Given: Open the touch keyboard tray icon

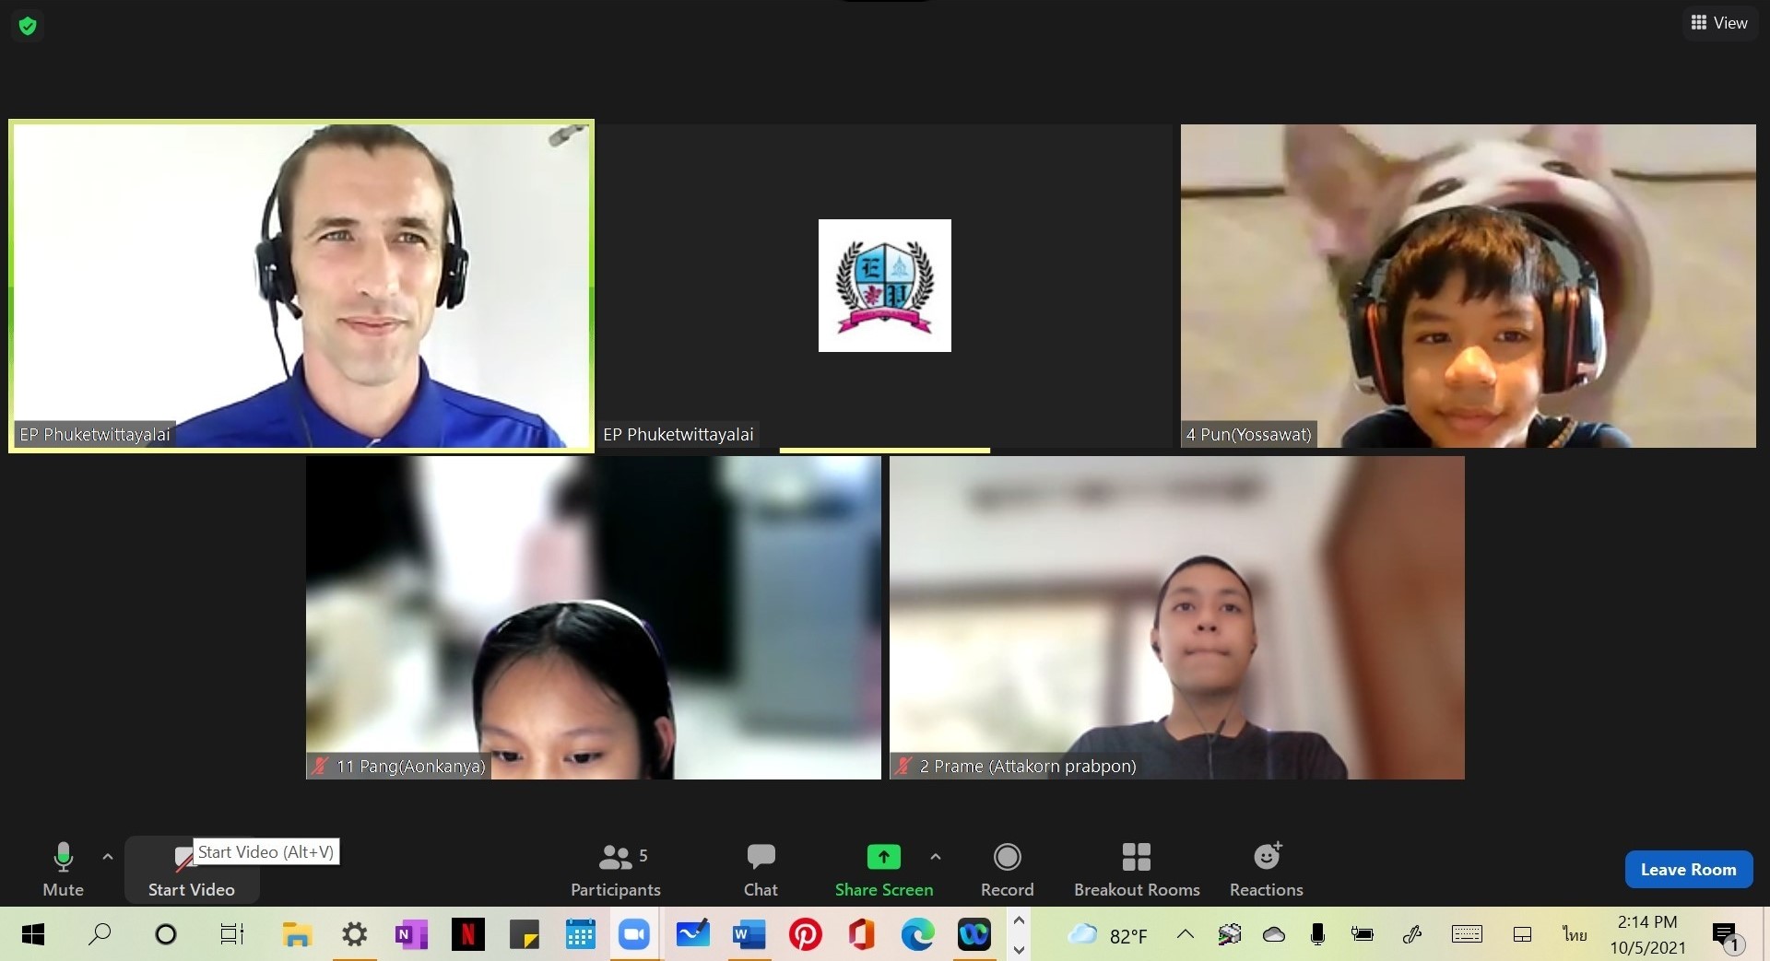Looking at the screenshot, I should [1467, 935].
